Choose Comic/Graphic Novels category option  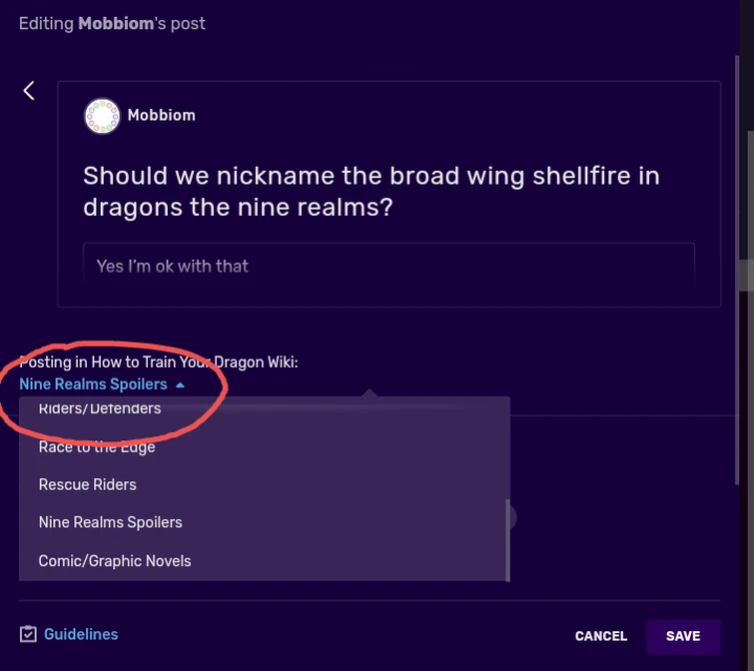point(115,561)
